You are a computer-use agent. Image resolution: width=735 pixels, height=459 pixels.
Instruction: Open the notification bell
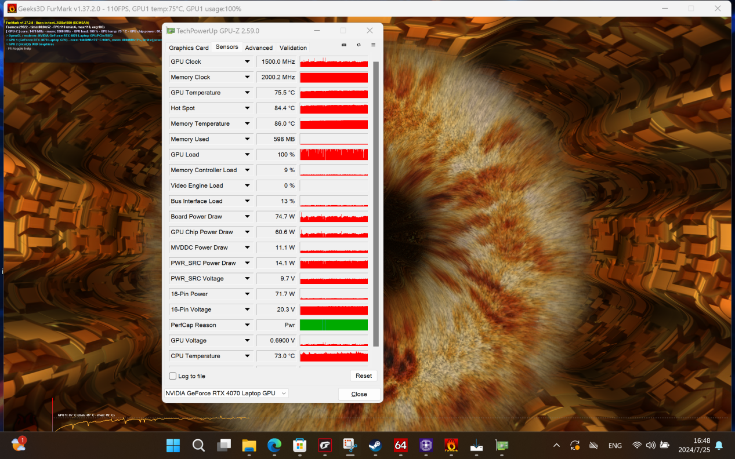(x=719, y=445)
